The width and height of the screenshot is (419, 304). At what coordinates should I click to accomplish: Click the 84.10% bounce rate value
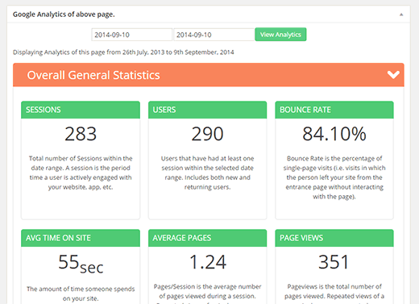click(334, 134)
